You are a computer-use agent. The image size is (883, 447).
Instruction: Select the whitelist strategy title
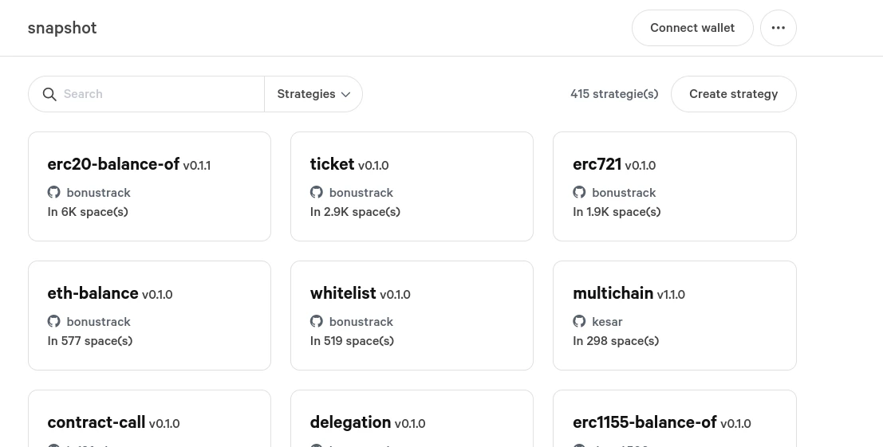coord(343,293)
